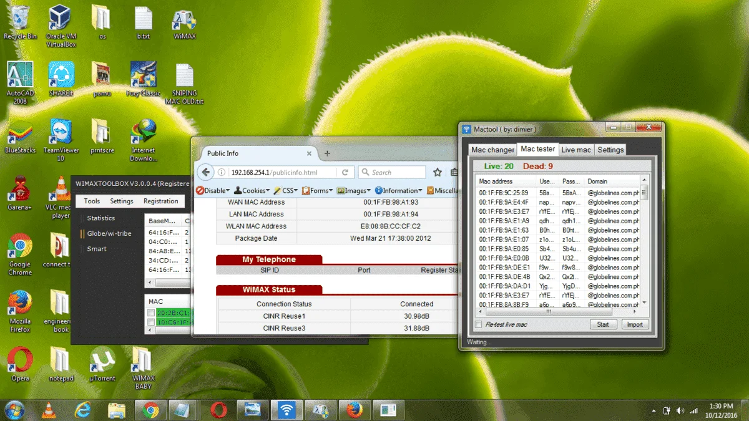Tick checkbox for MAC 10:C6:1F row
The width and height of the screenshot is (749, 421).
click(x=150, y=322)
